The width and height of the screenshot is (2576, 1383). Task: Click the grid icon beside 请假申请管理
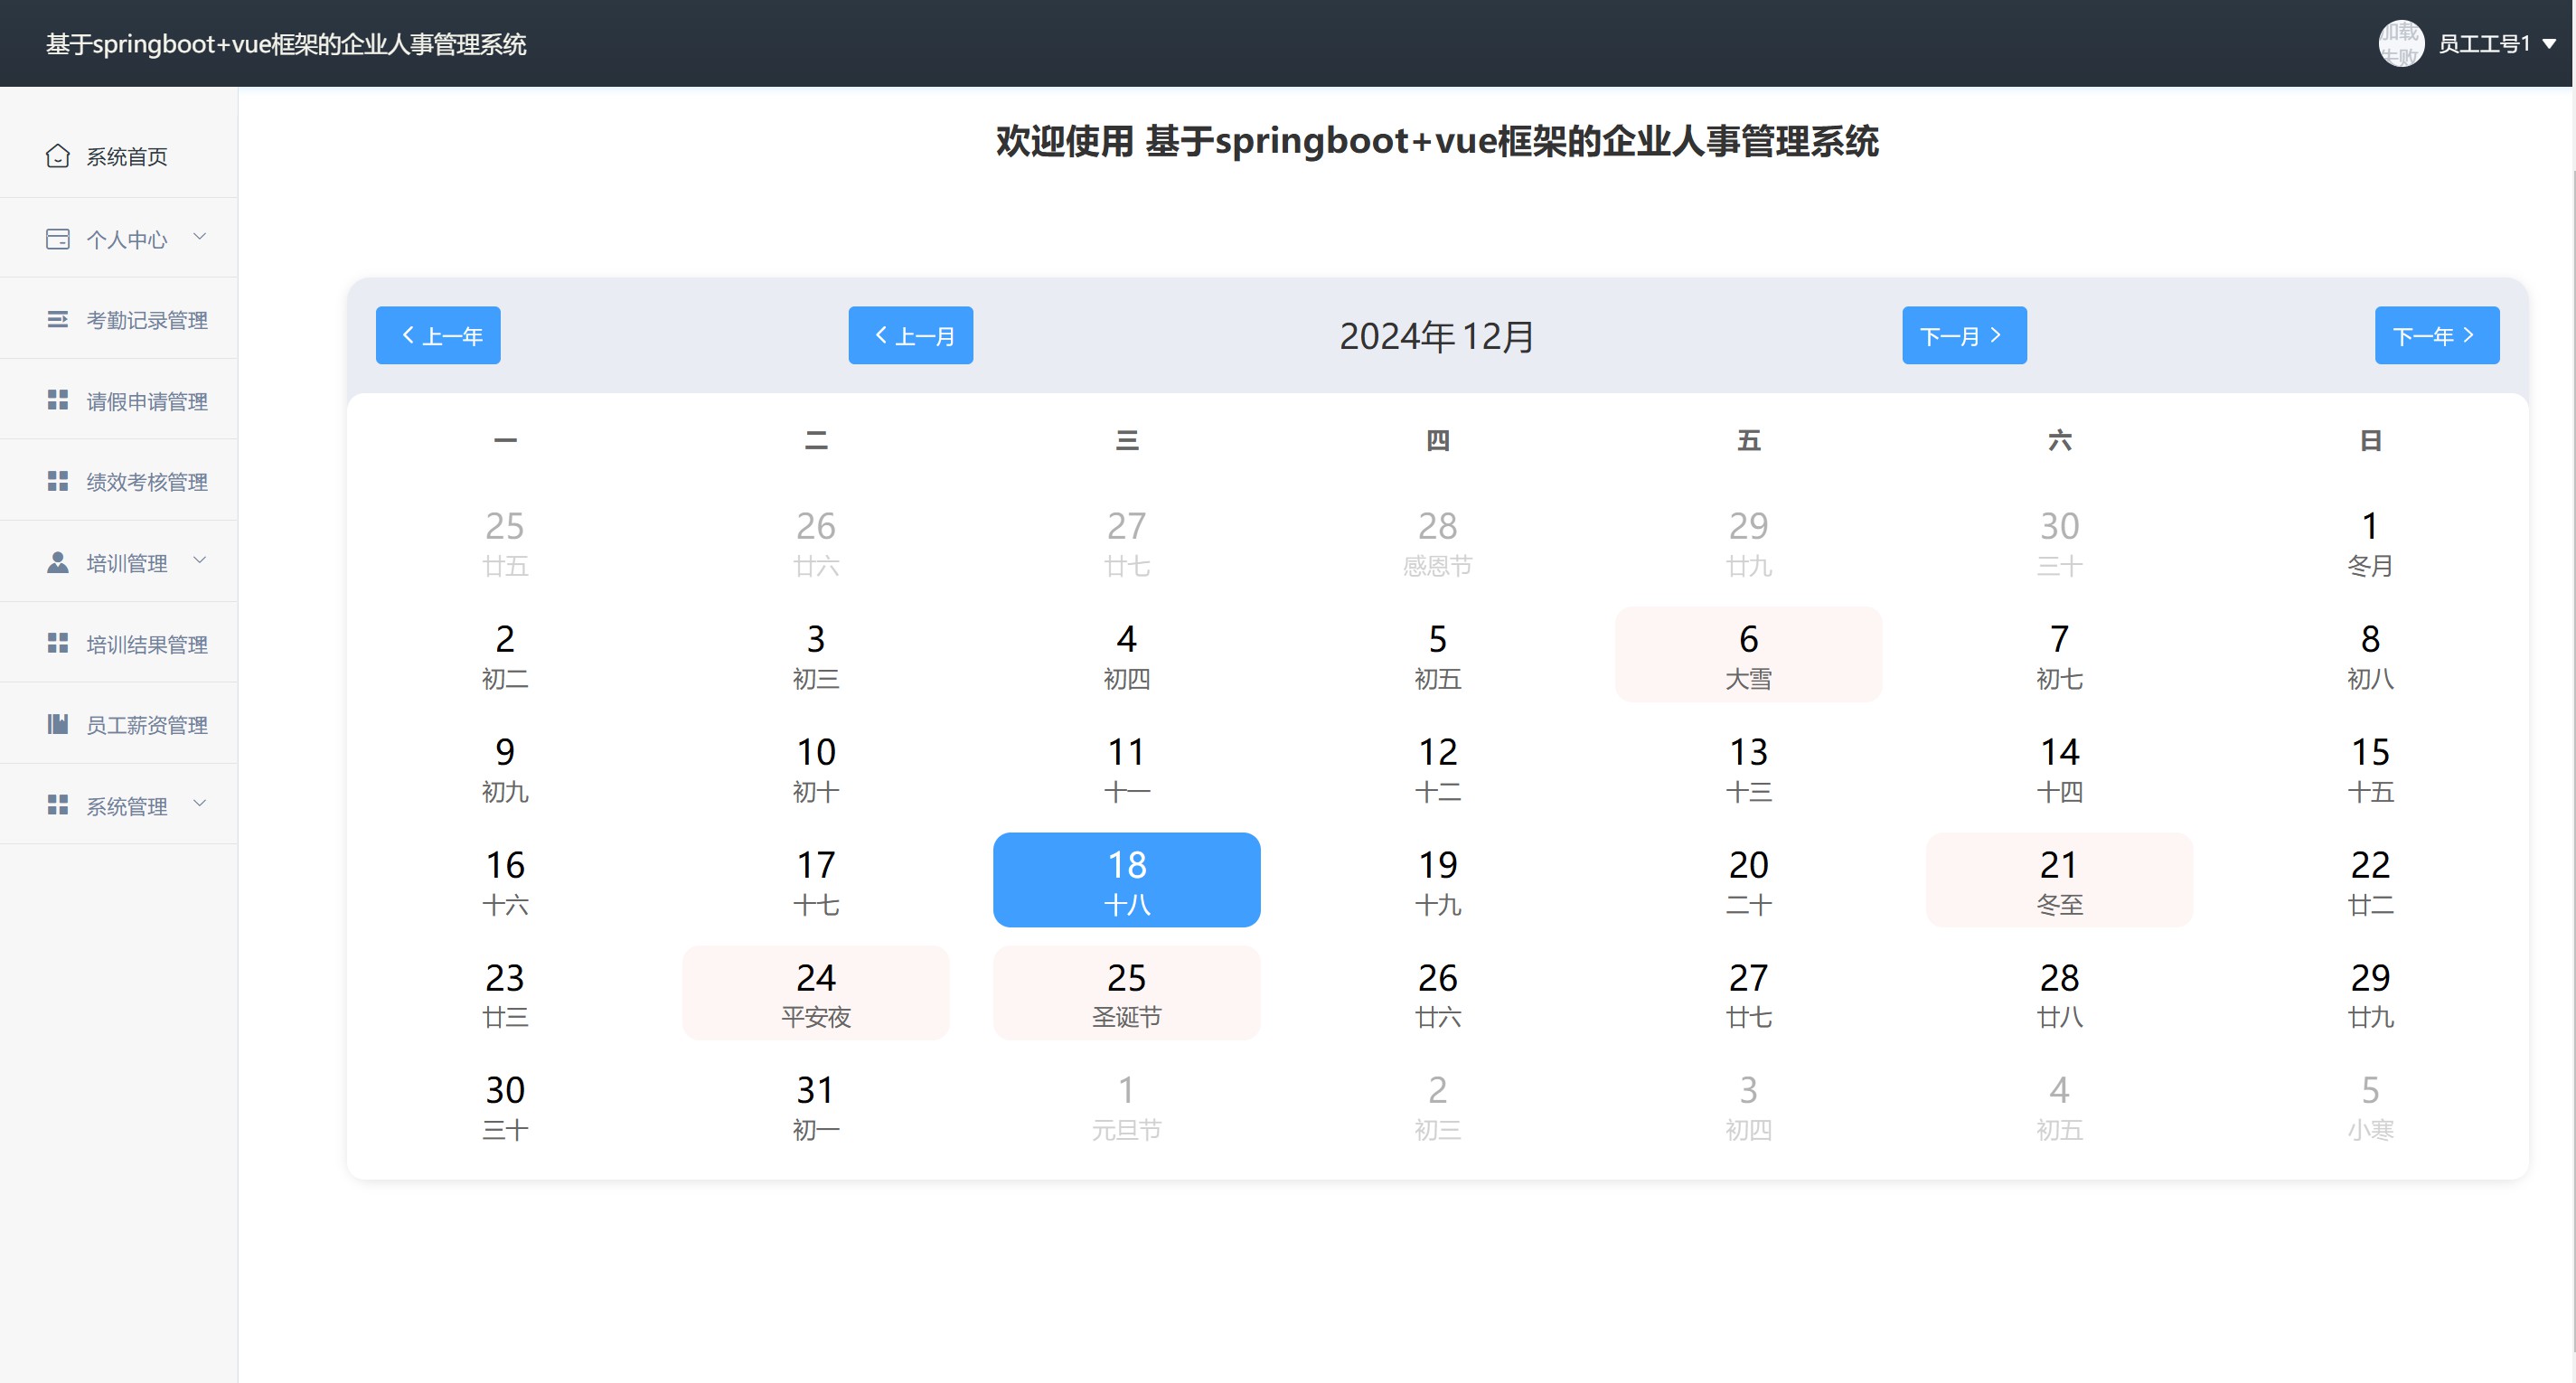pyautogui.click(x=58, y=400)
